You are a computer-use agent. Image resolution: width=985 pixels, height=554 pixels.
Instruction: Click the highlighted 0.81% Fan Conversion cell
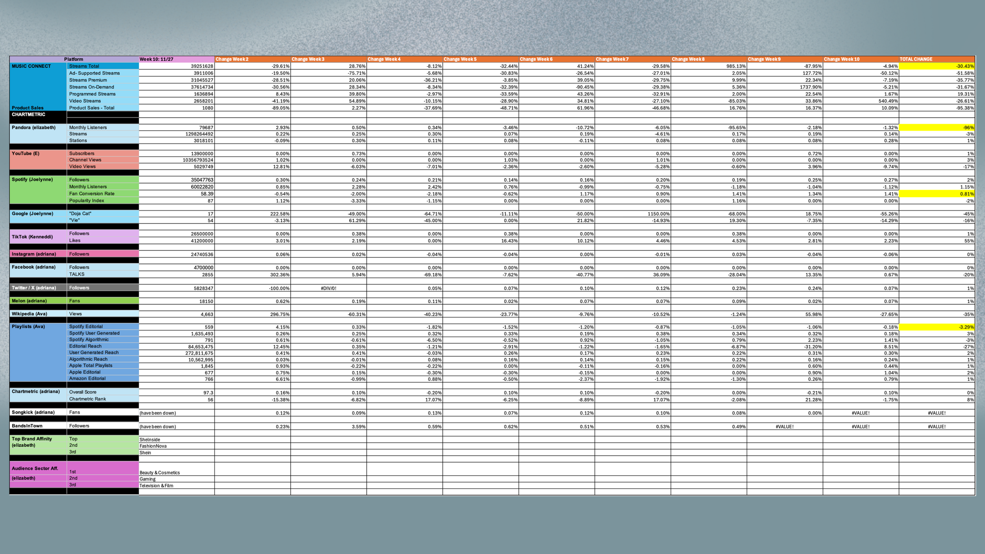click(937, 194)
